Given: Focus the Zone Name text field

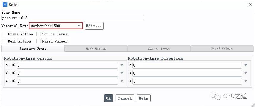Looking at the screenshot, I should pyautogui.click(x=73, y=18).
